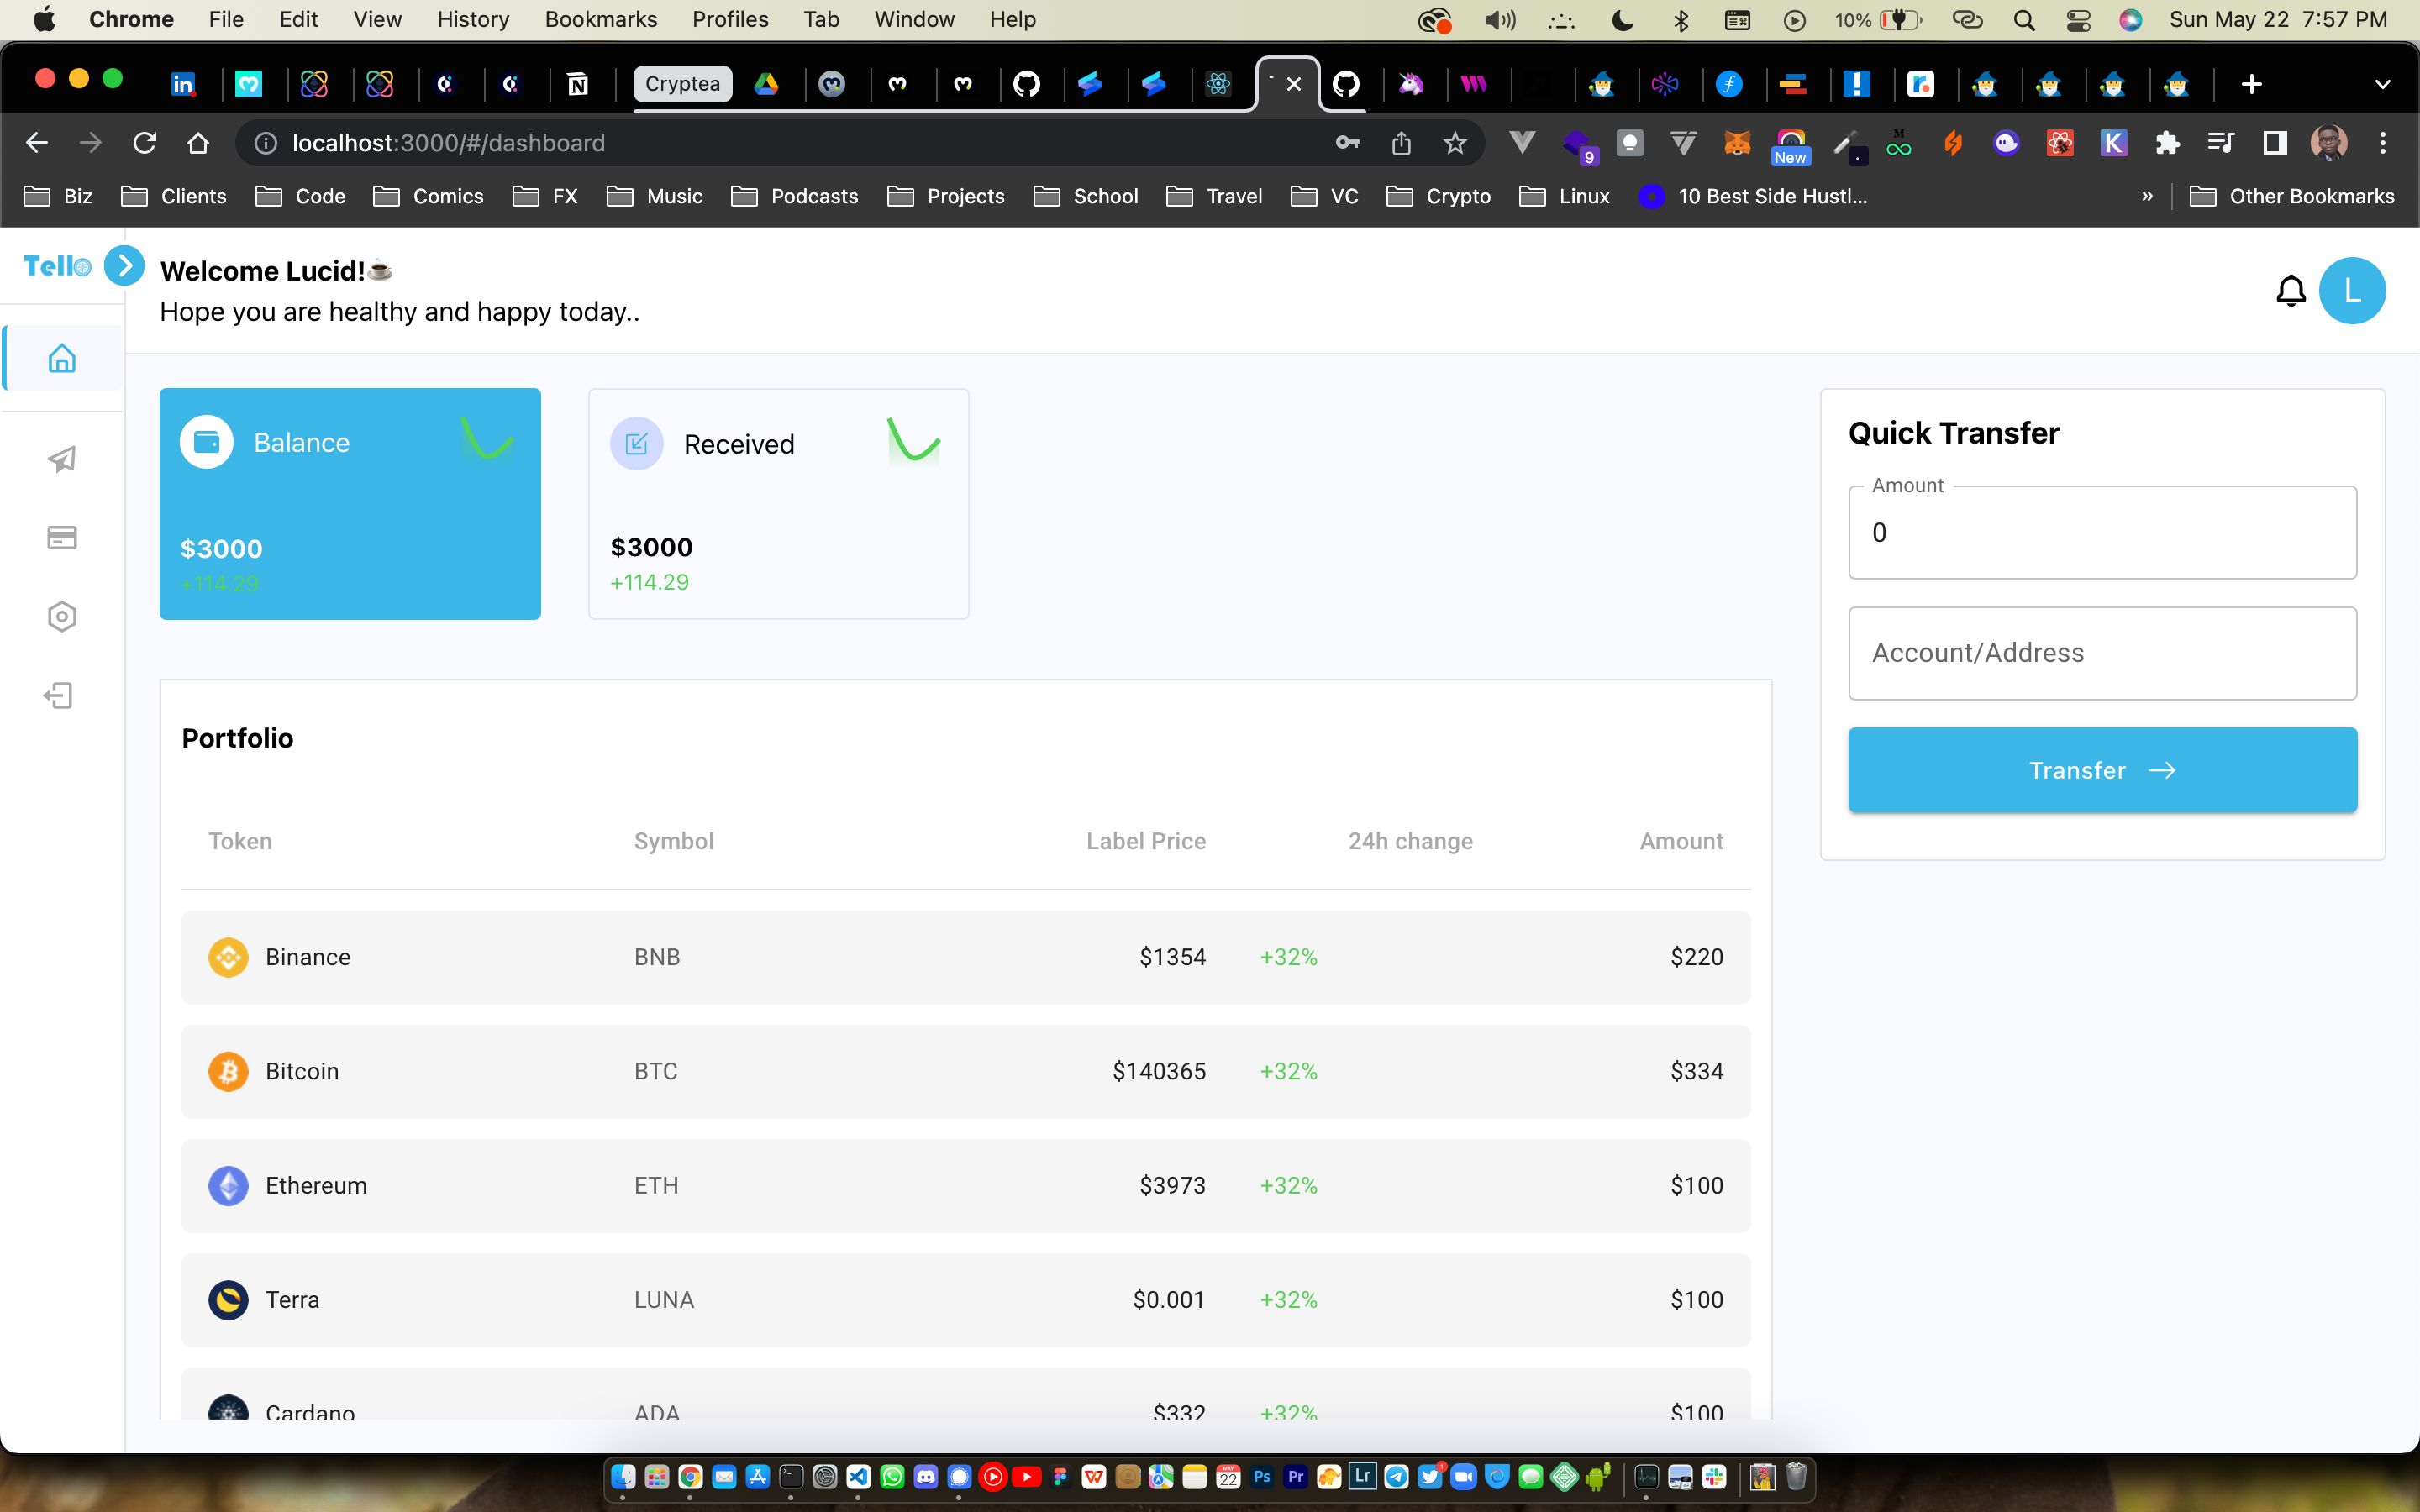Open a new browser tab

coord(2251,84)
